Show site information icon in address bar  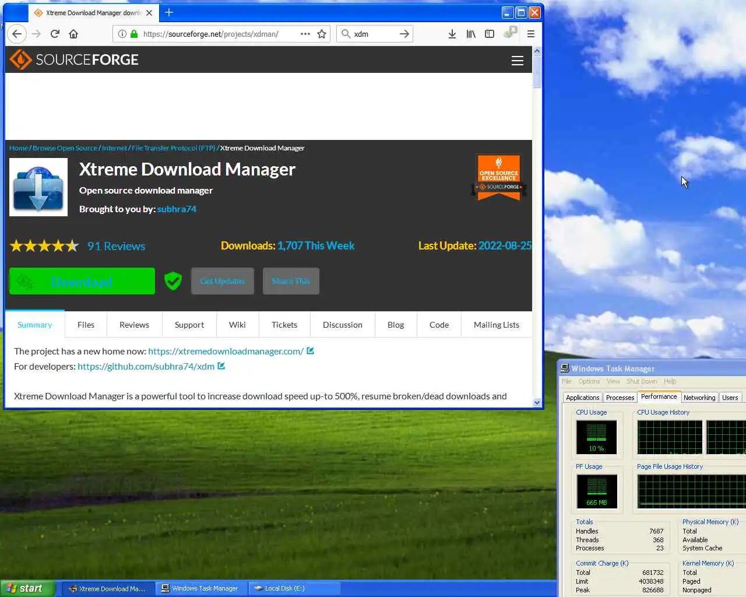[x=122, y=34]
